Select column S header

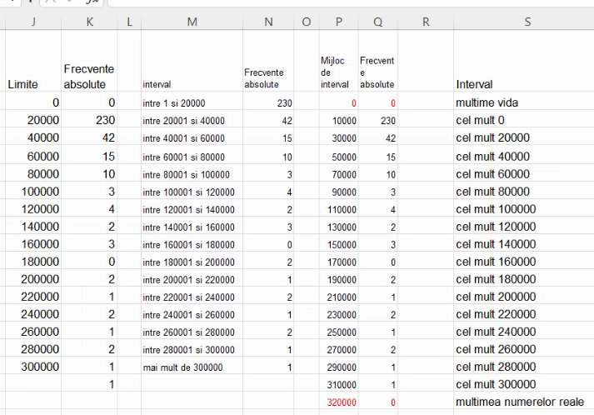(527, 22)
